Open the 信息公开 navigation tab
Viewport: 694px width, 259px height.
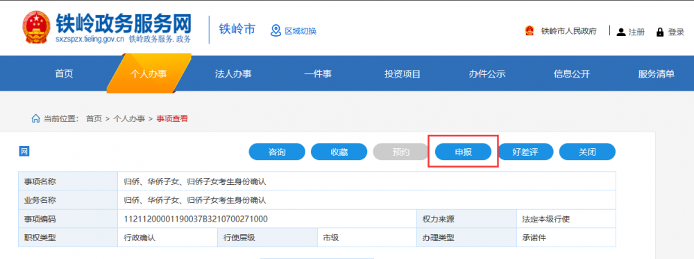571,74
